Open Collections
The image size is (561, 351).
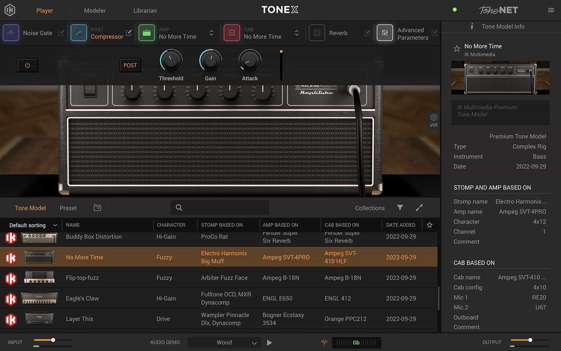(x=370, y=208)
